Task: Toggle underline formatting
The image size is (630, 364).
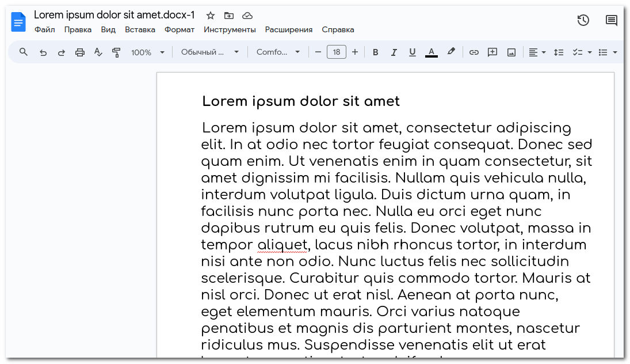Action: coord(412,52)
